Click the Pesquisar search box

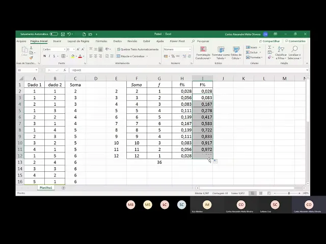(201, 41)
